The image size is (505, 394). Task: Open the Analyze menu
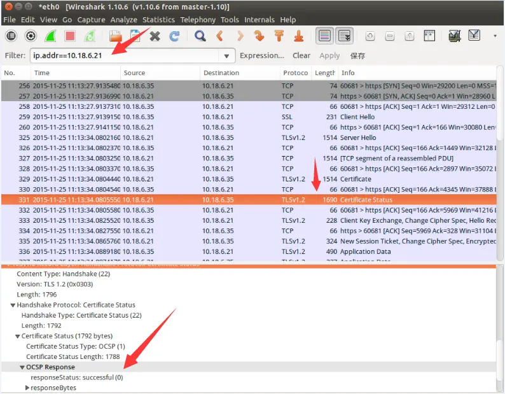(x=123, y=20)
